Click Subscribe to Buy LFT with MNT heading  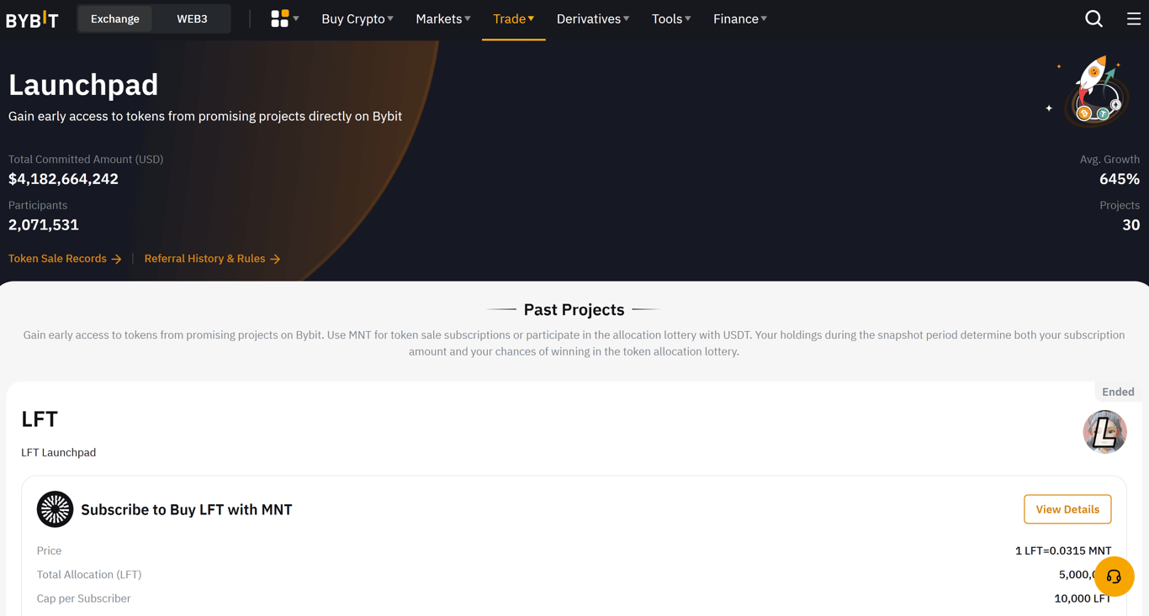[x=186, y=509]
